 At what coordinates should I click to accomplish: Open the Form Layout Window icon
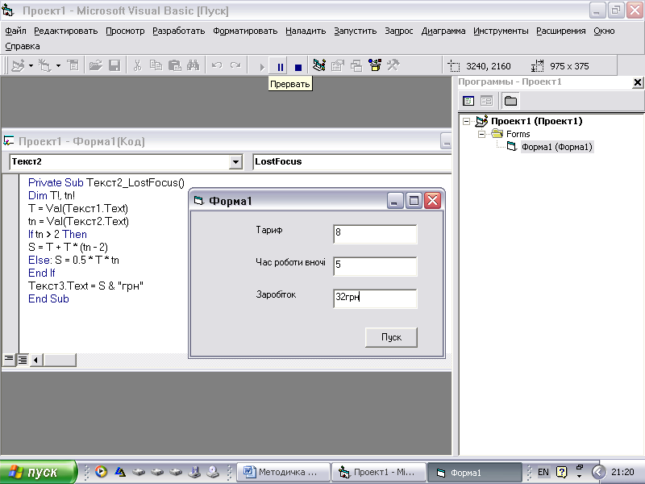pos(356,65)
